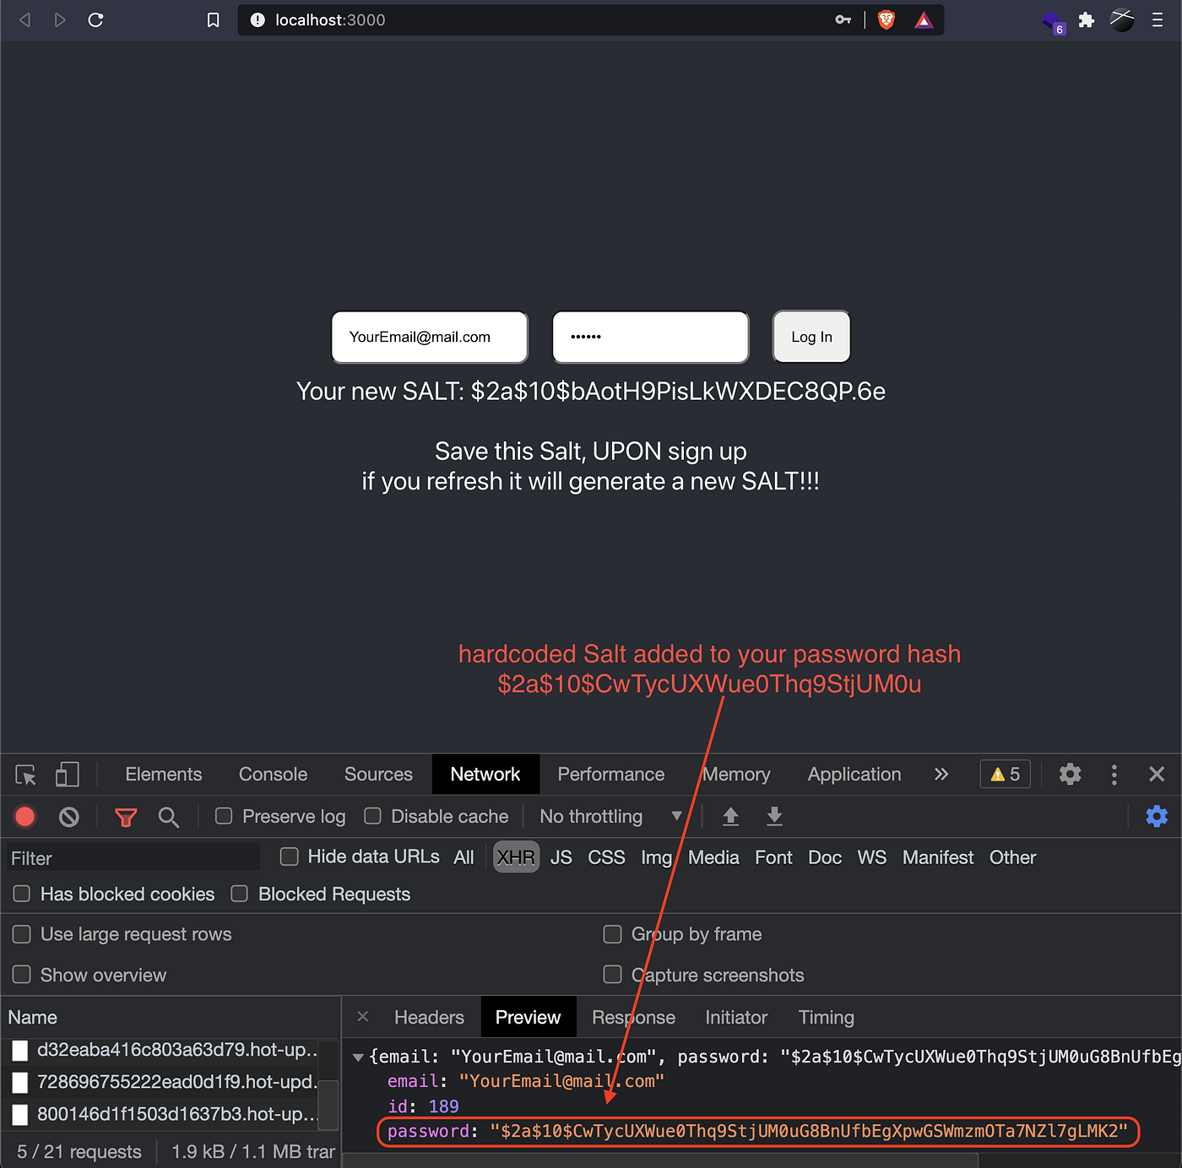Expand hidden DevTools panels chevron
The image size is (1182, 1168).
point(941,774)
